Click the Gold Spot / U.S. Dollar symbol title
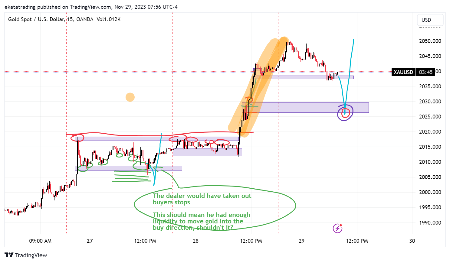450x263 pixels. [36, 19]
